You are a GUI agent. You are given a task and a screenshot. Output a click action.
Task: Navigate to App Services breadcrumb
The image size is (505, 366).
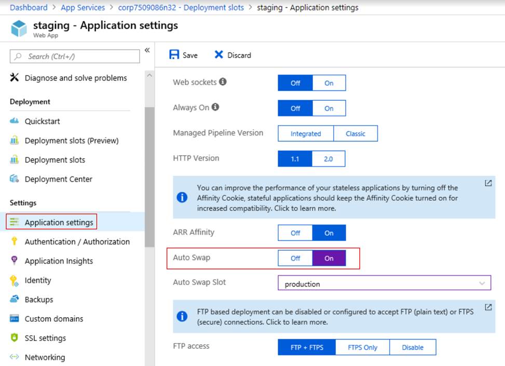pyautogui.click(x=83, y=8)
